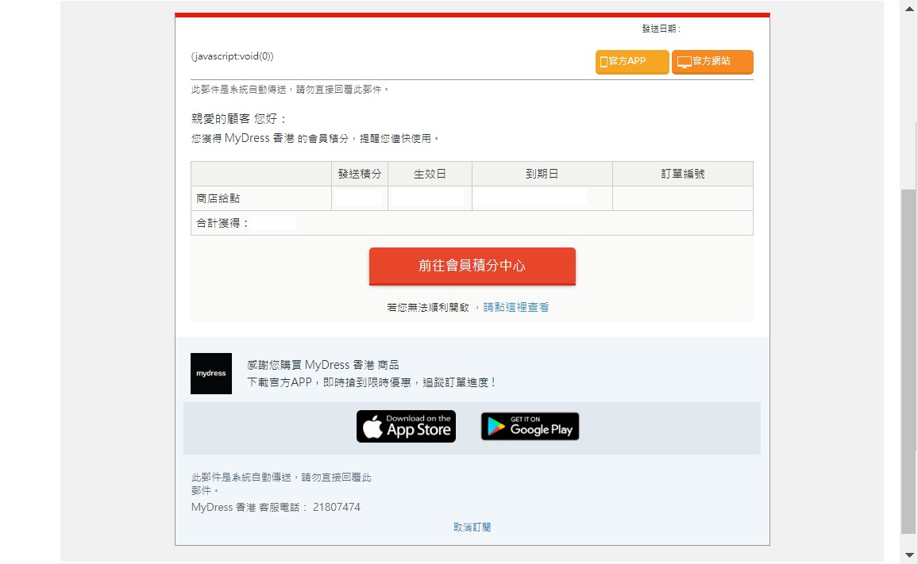Click the 感謝您購買 MyDress 香港 商品 text
Viewport: 918px width, 564px height.
(322, 365)
